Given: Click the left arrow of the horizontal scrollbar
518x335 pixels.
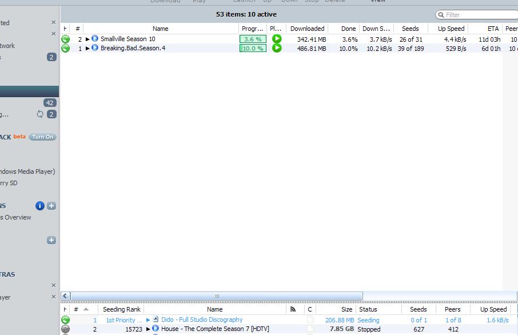Looking at the screenshot, I should [x=65, y=296].
